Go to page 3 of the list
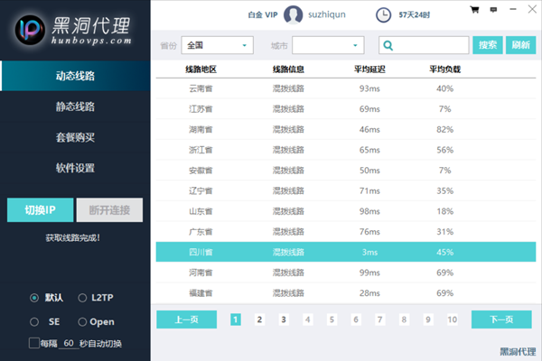 tap(283, 319)
